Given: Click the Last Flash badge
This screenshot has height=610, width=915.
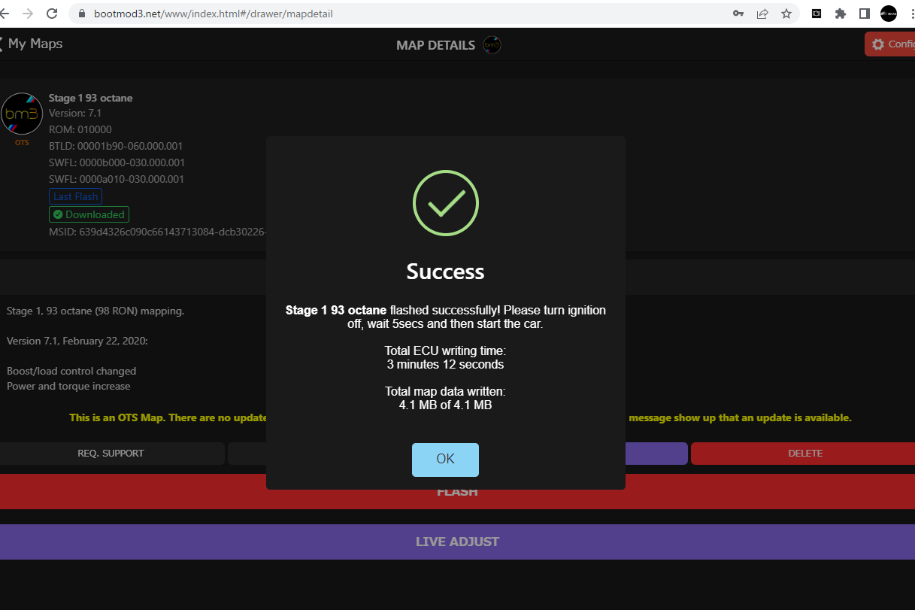Looking at the screenshot, I should [75, 196].
